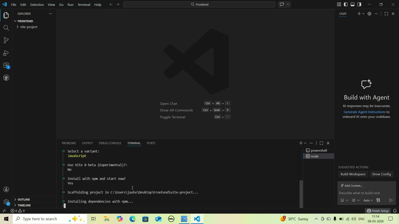
Task: Select the powershell terminal instance
Action: point(318,151)
